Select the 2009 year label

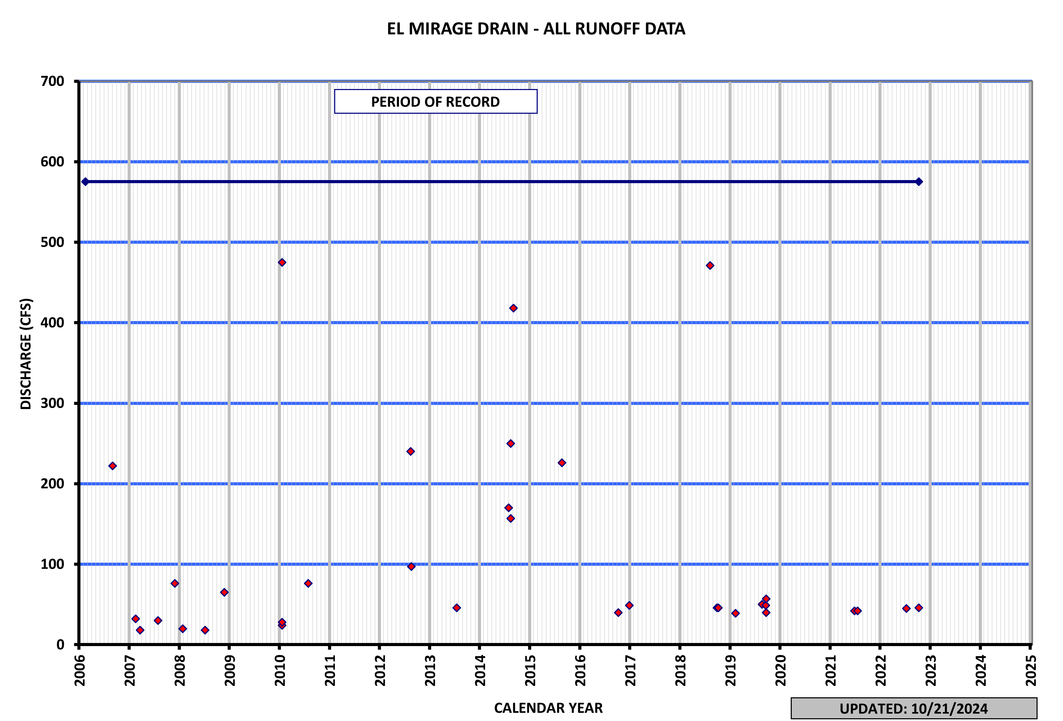(x=230, y=670)
